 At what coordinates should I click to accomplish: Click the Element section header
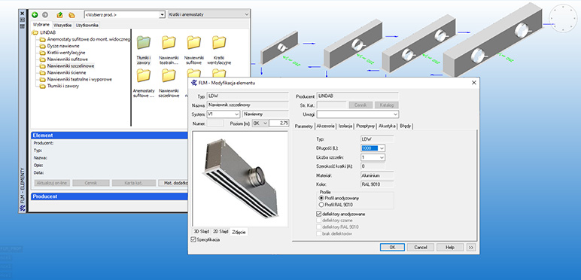coord(109,135)
